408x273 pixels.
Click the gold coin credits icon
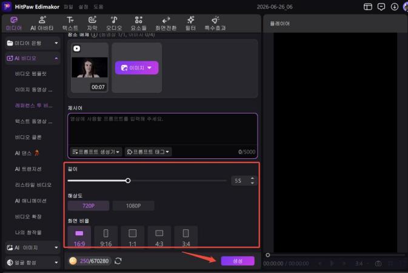[x=73, y=261]
